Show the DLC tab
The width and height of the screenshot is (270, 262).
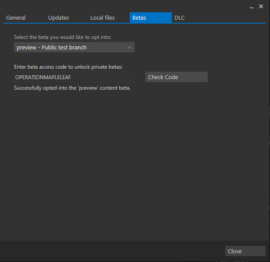click(180, 18)
